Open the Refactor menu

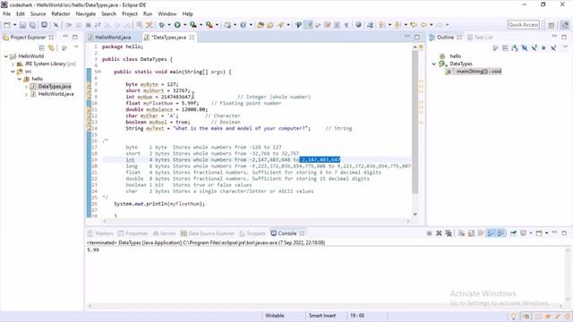[x=61, y=14]
